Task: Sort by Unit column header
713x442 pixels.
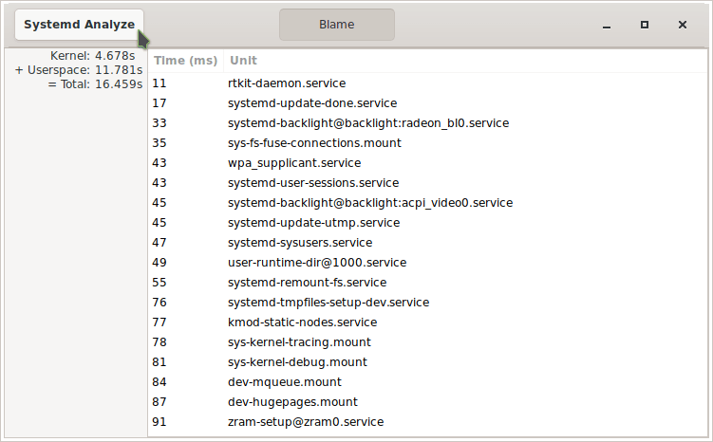Action: point(465,61)
